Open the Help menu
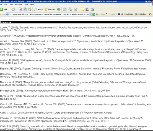Screen dimensions: 153x131 32,5
